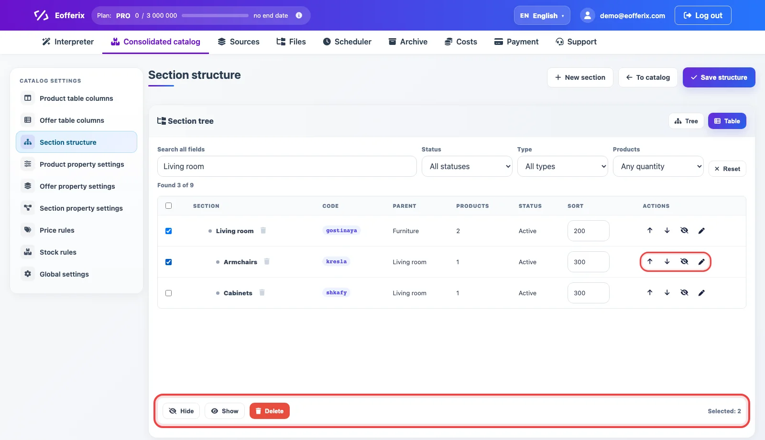The width and height of the screenshot is (765, 440).
Task: Click the Living room sort value field
Action: 588,231
